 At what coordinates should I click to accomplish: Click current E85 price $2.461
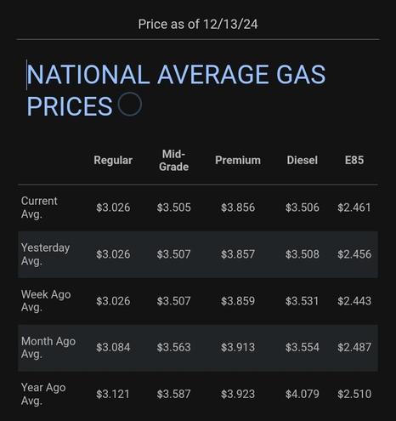[x=354, y=208]
